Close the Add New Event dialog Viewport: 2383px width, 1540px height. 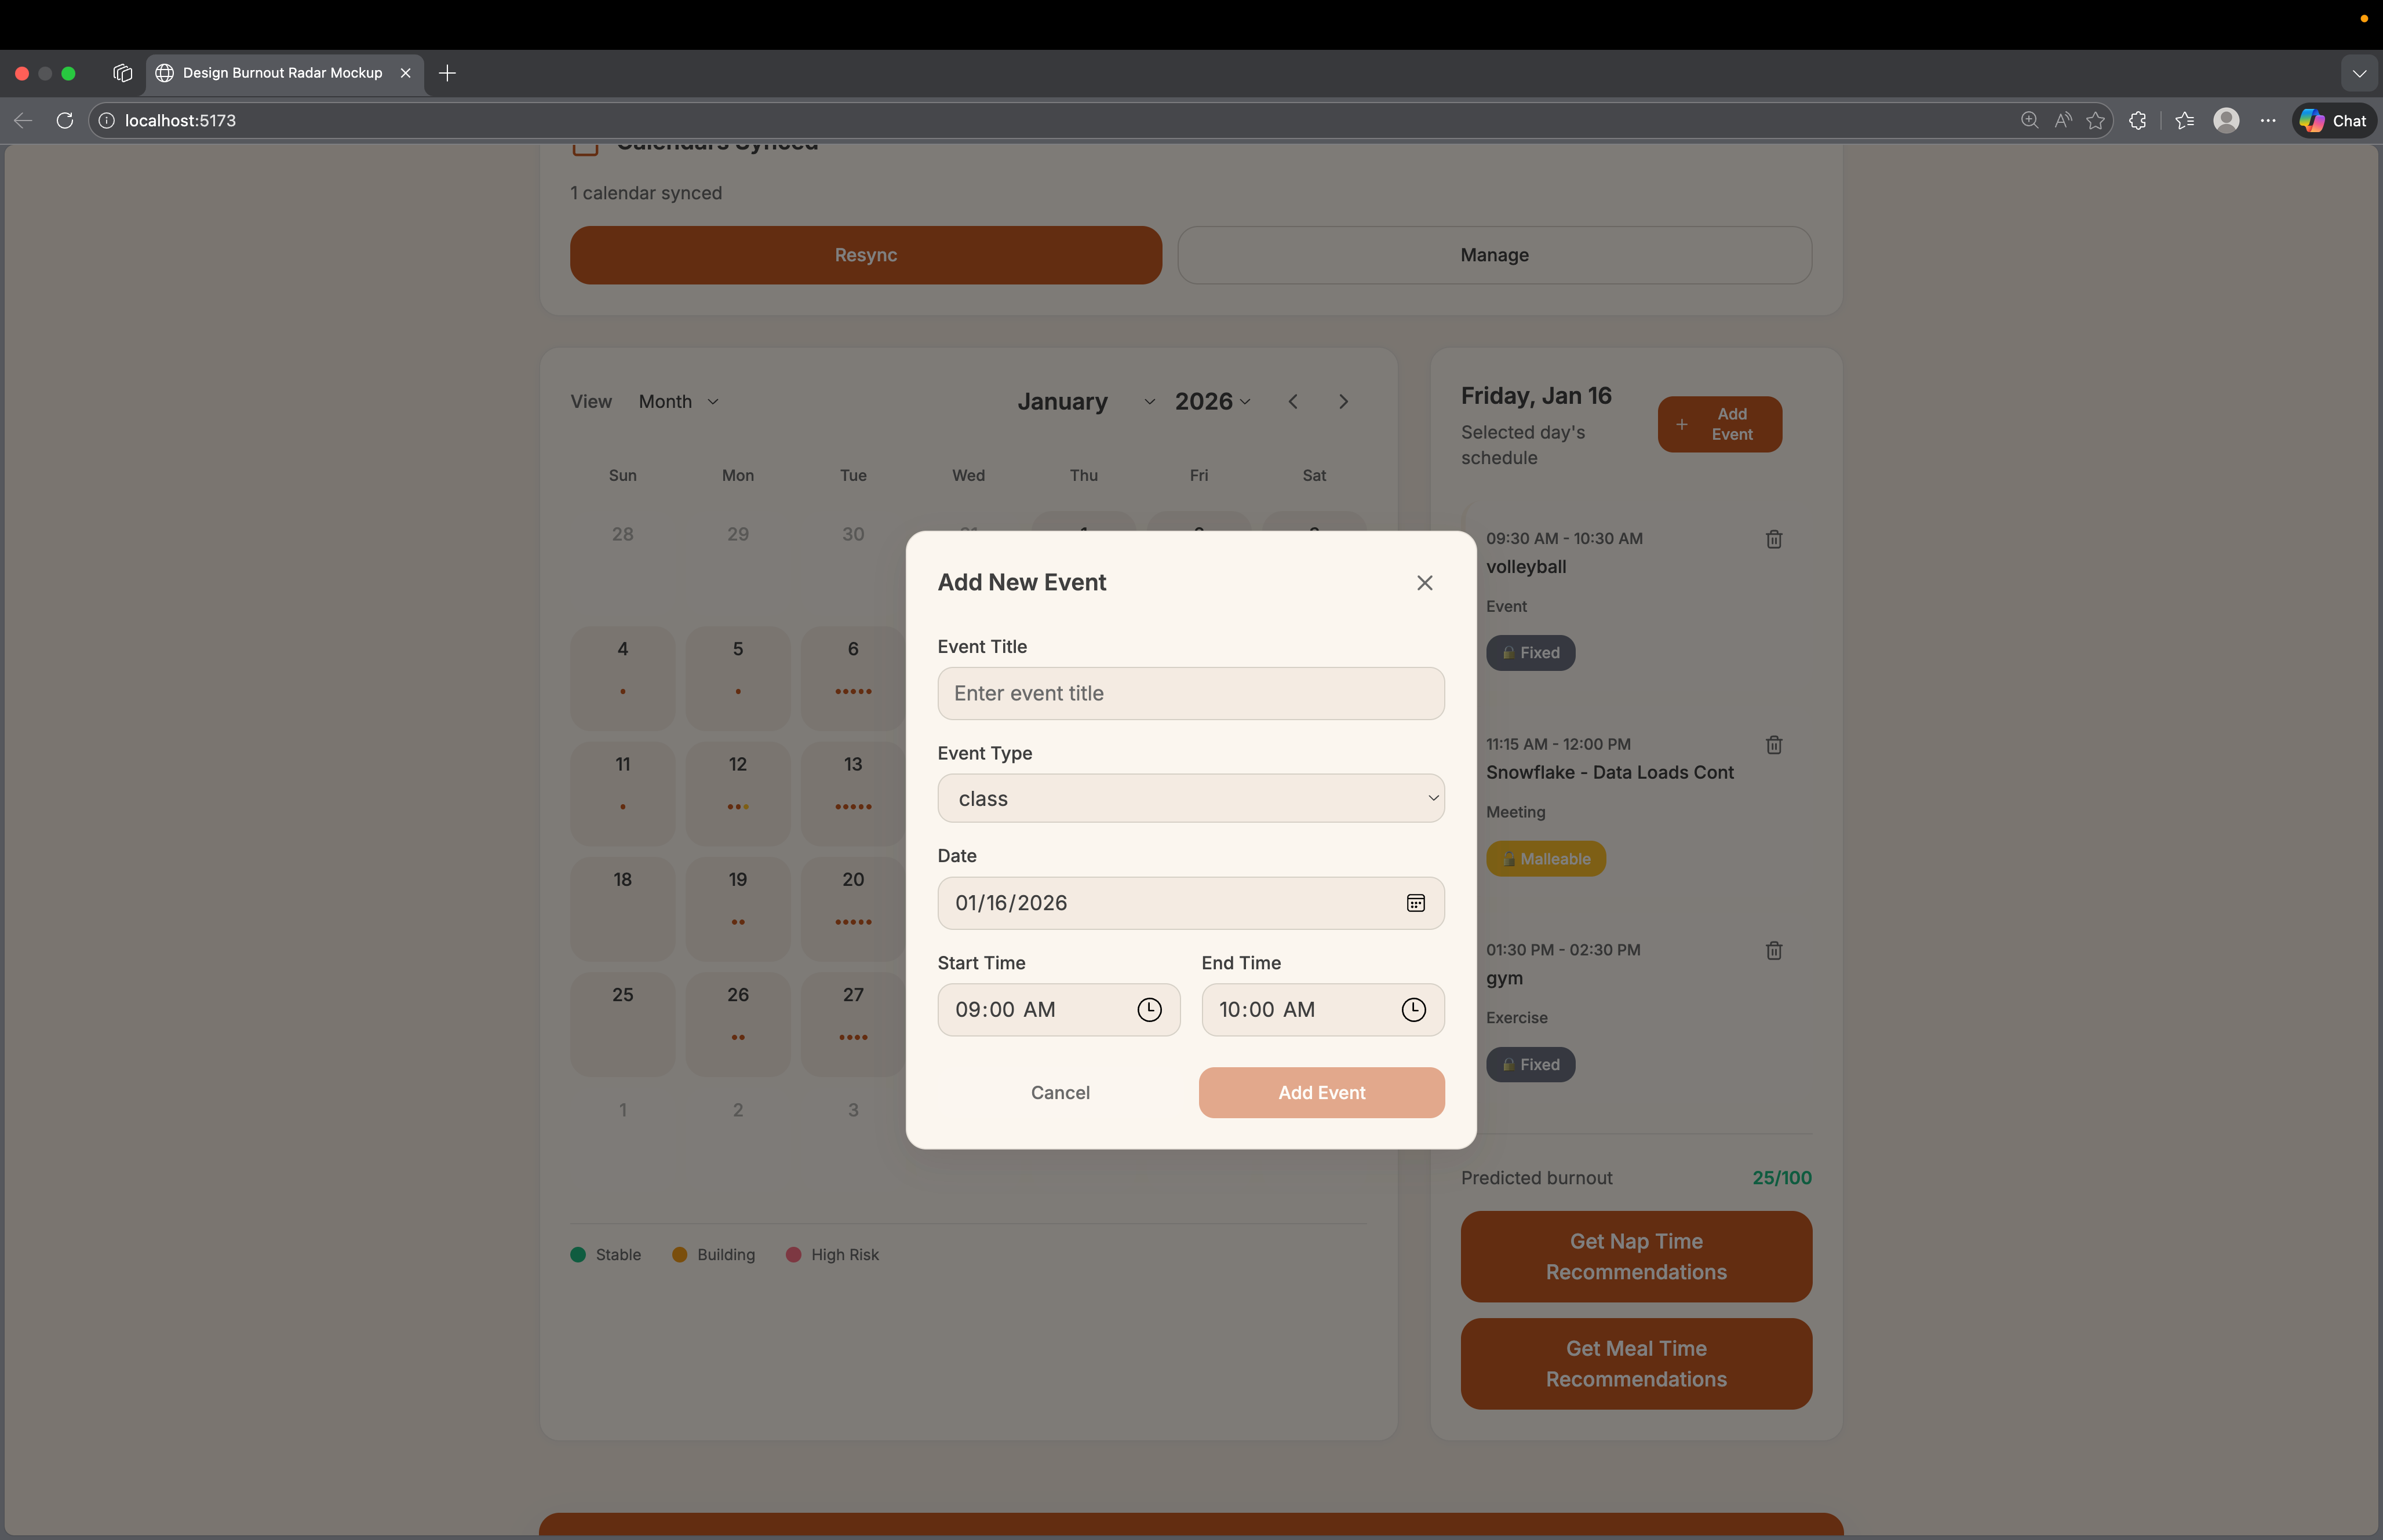pyautogui.click(x=1424, y=583)
